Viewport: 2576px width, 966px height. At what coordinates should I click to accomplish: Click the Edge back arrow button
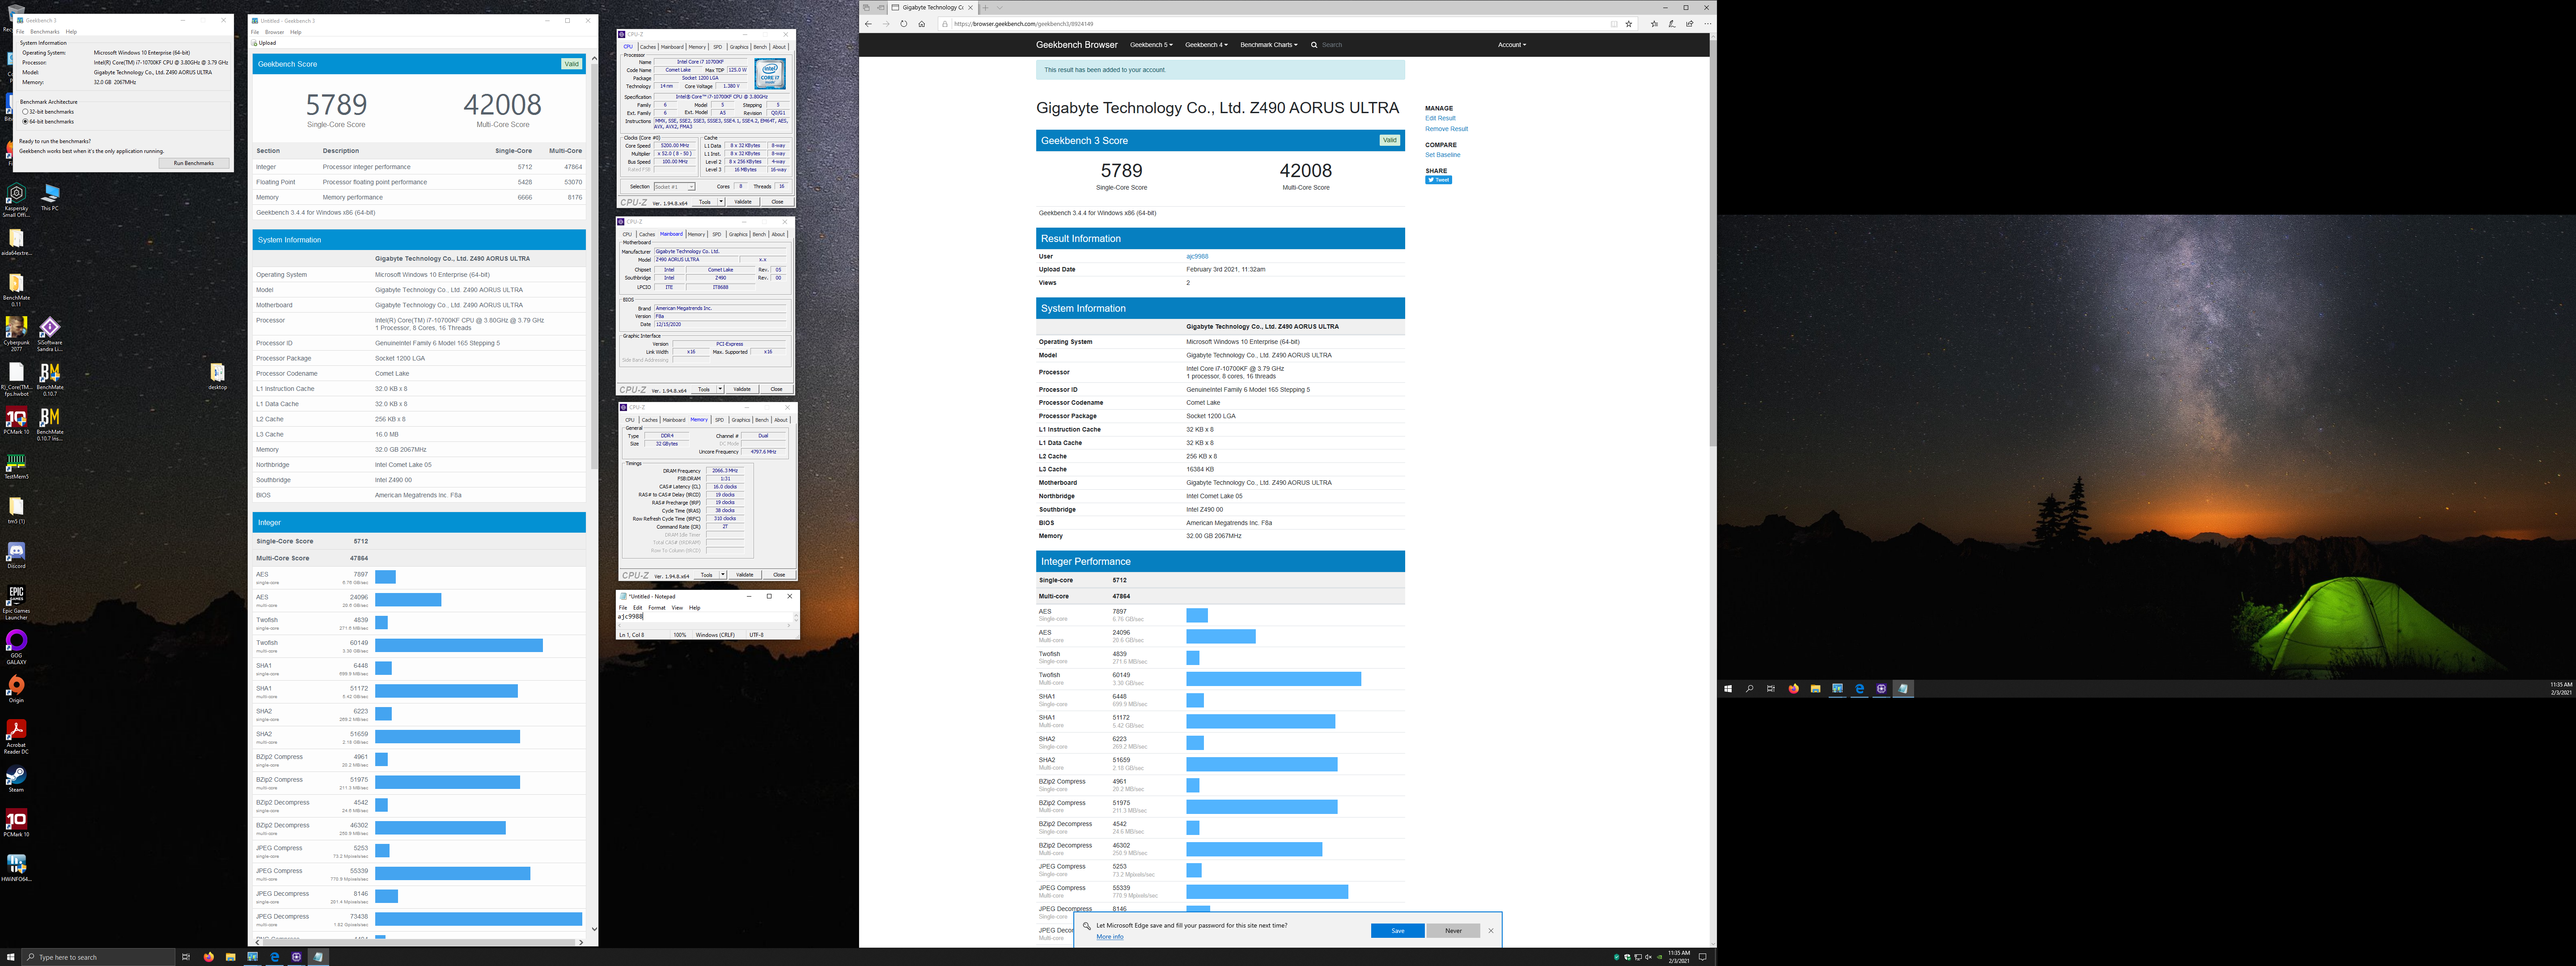pyautogui.click(x=868, y=24)
